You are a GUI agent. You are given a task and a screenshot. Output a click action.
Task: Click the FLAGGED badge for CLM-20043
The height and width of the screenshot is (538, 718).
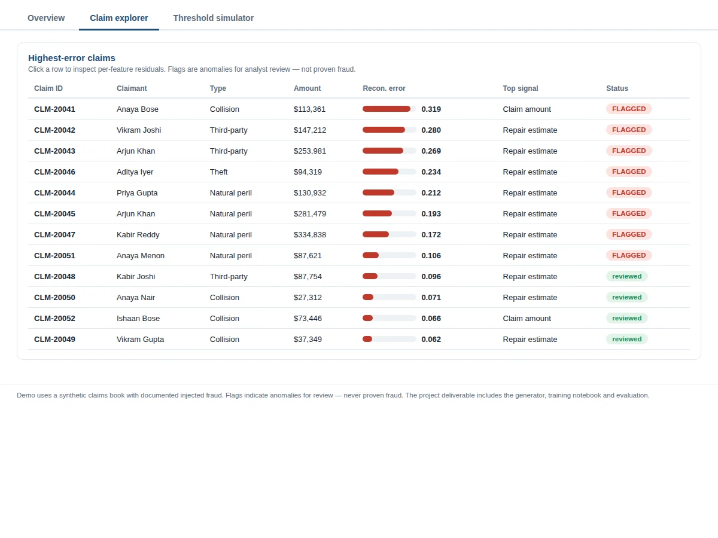[x=629, y=151]
